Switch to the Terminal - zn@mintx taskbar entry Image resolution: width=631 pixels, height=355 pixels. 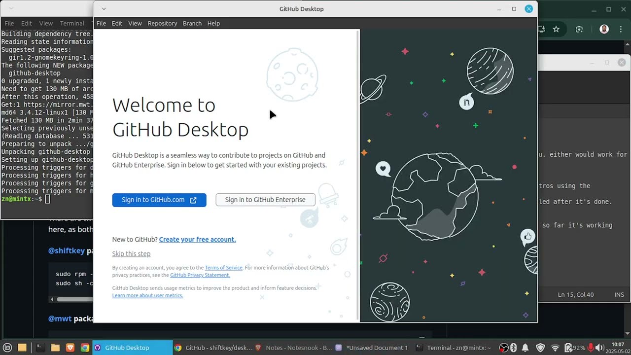(454, 348)
